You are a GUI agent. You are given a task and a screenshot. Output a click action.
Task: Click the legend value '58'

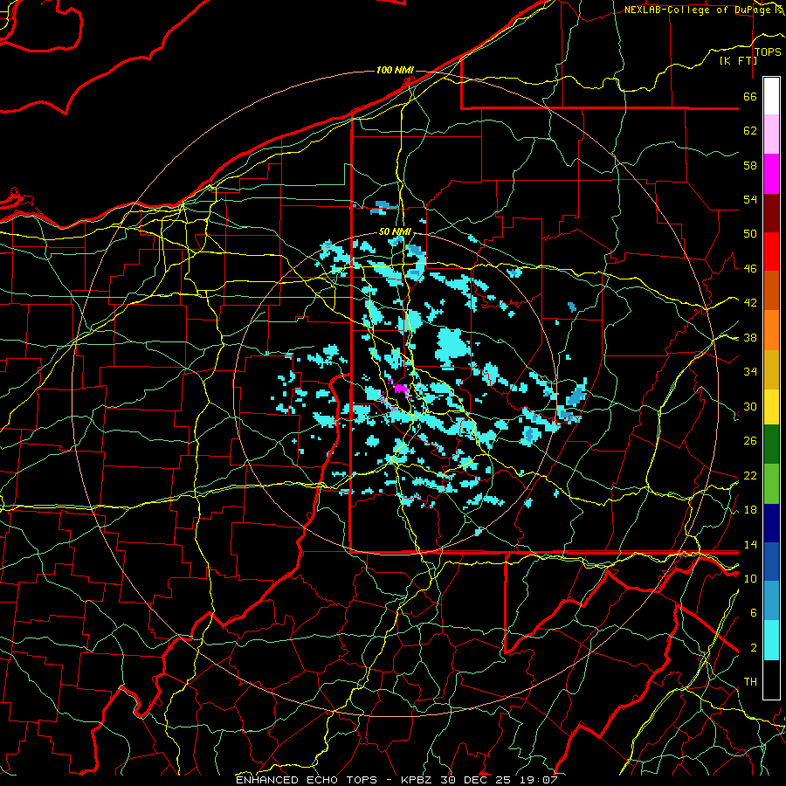pos(750,165)
